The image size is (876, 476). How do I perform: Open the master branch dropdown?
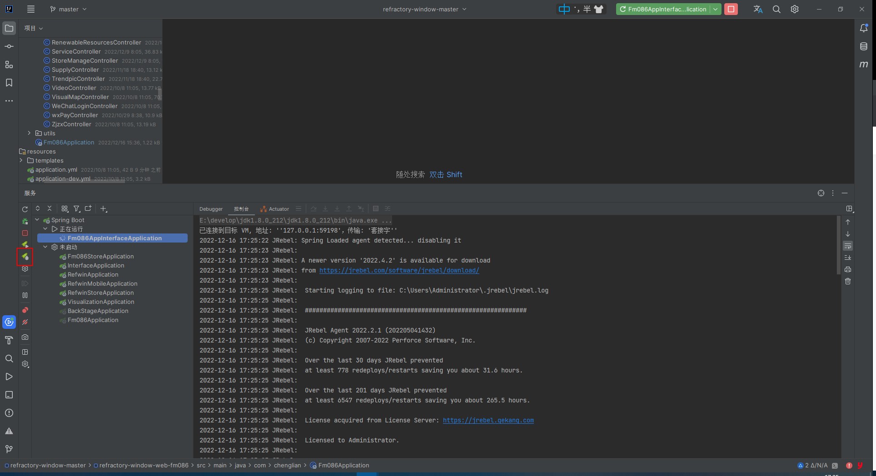pos(68,9)
